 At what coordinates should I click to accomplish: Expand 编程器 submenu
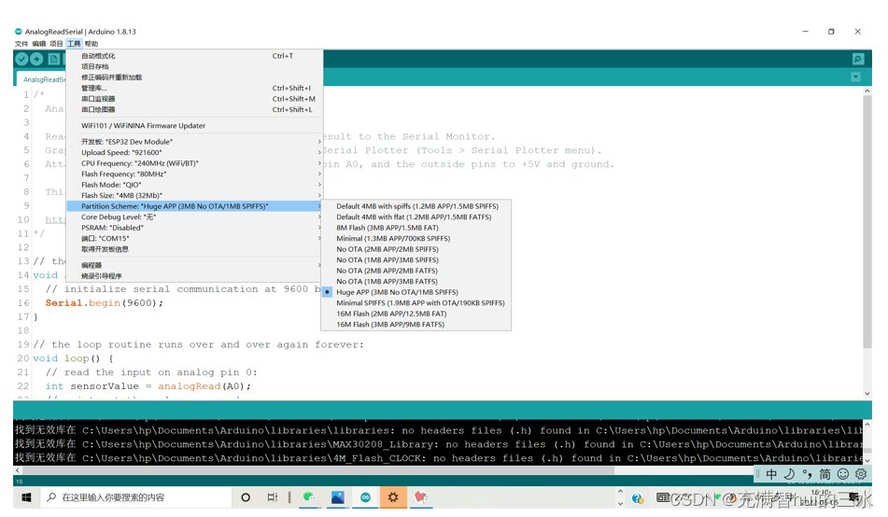click(x=194, y=266)
